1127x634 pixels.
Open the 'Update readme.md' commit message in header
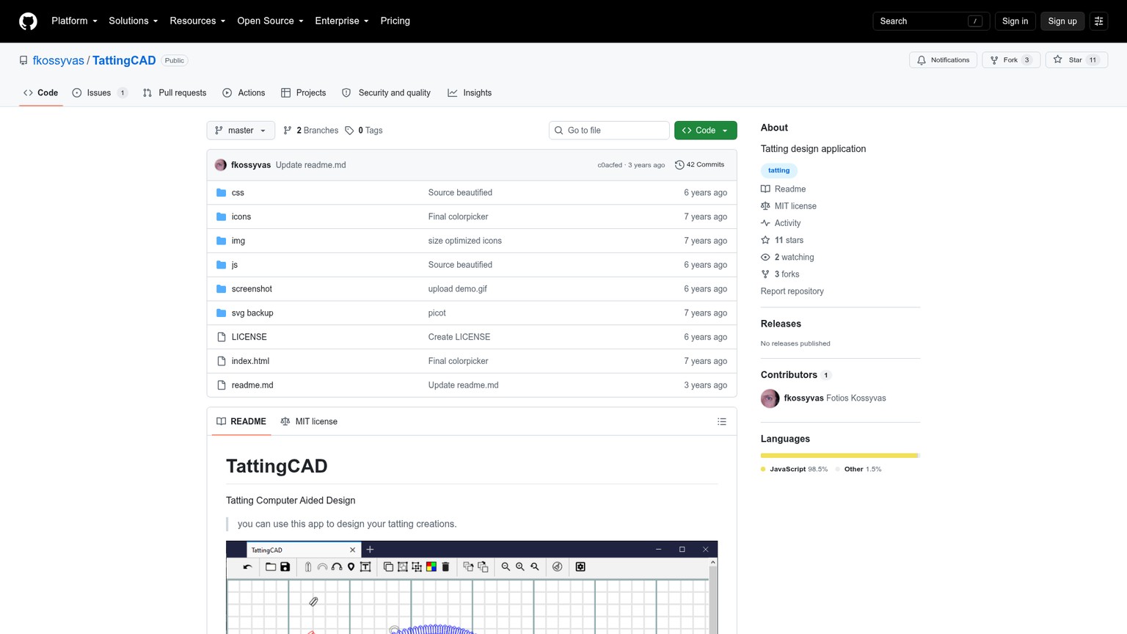(x=310, y=165)
